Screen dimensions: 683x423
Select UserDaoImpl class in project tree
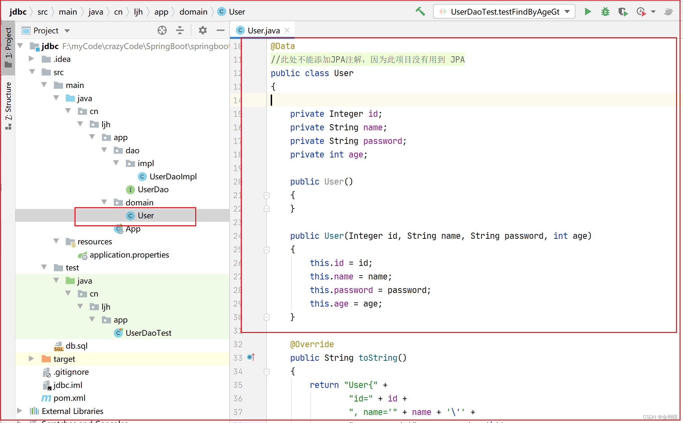pyautogui.click(x=167, y=177)
